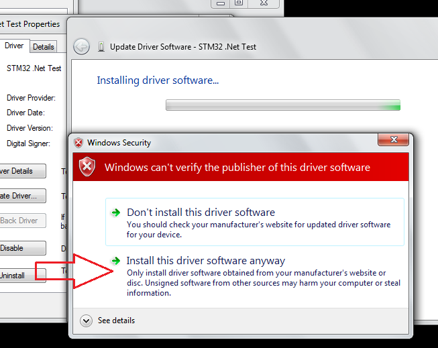Viewport: 438px width, 348px height.
Task: Click Uninstall button in Properties window
Action: point(23,276)
